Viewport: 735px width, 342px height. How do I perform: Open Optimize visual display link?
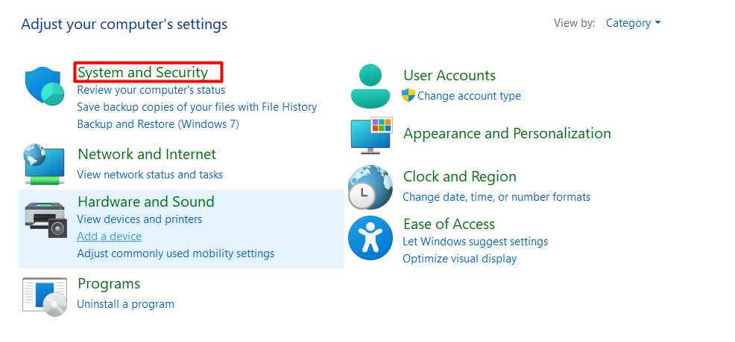459,259
